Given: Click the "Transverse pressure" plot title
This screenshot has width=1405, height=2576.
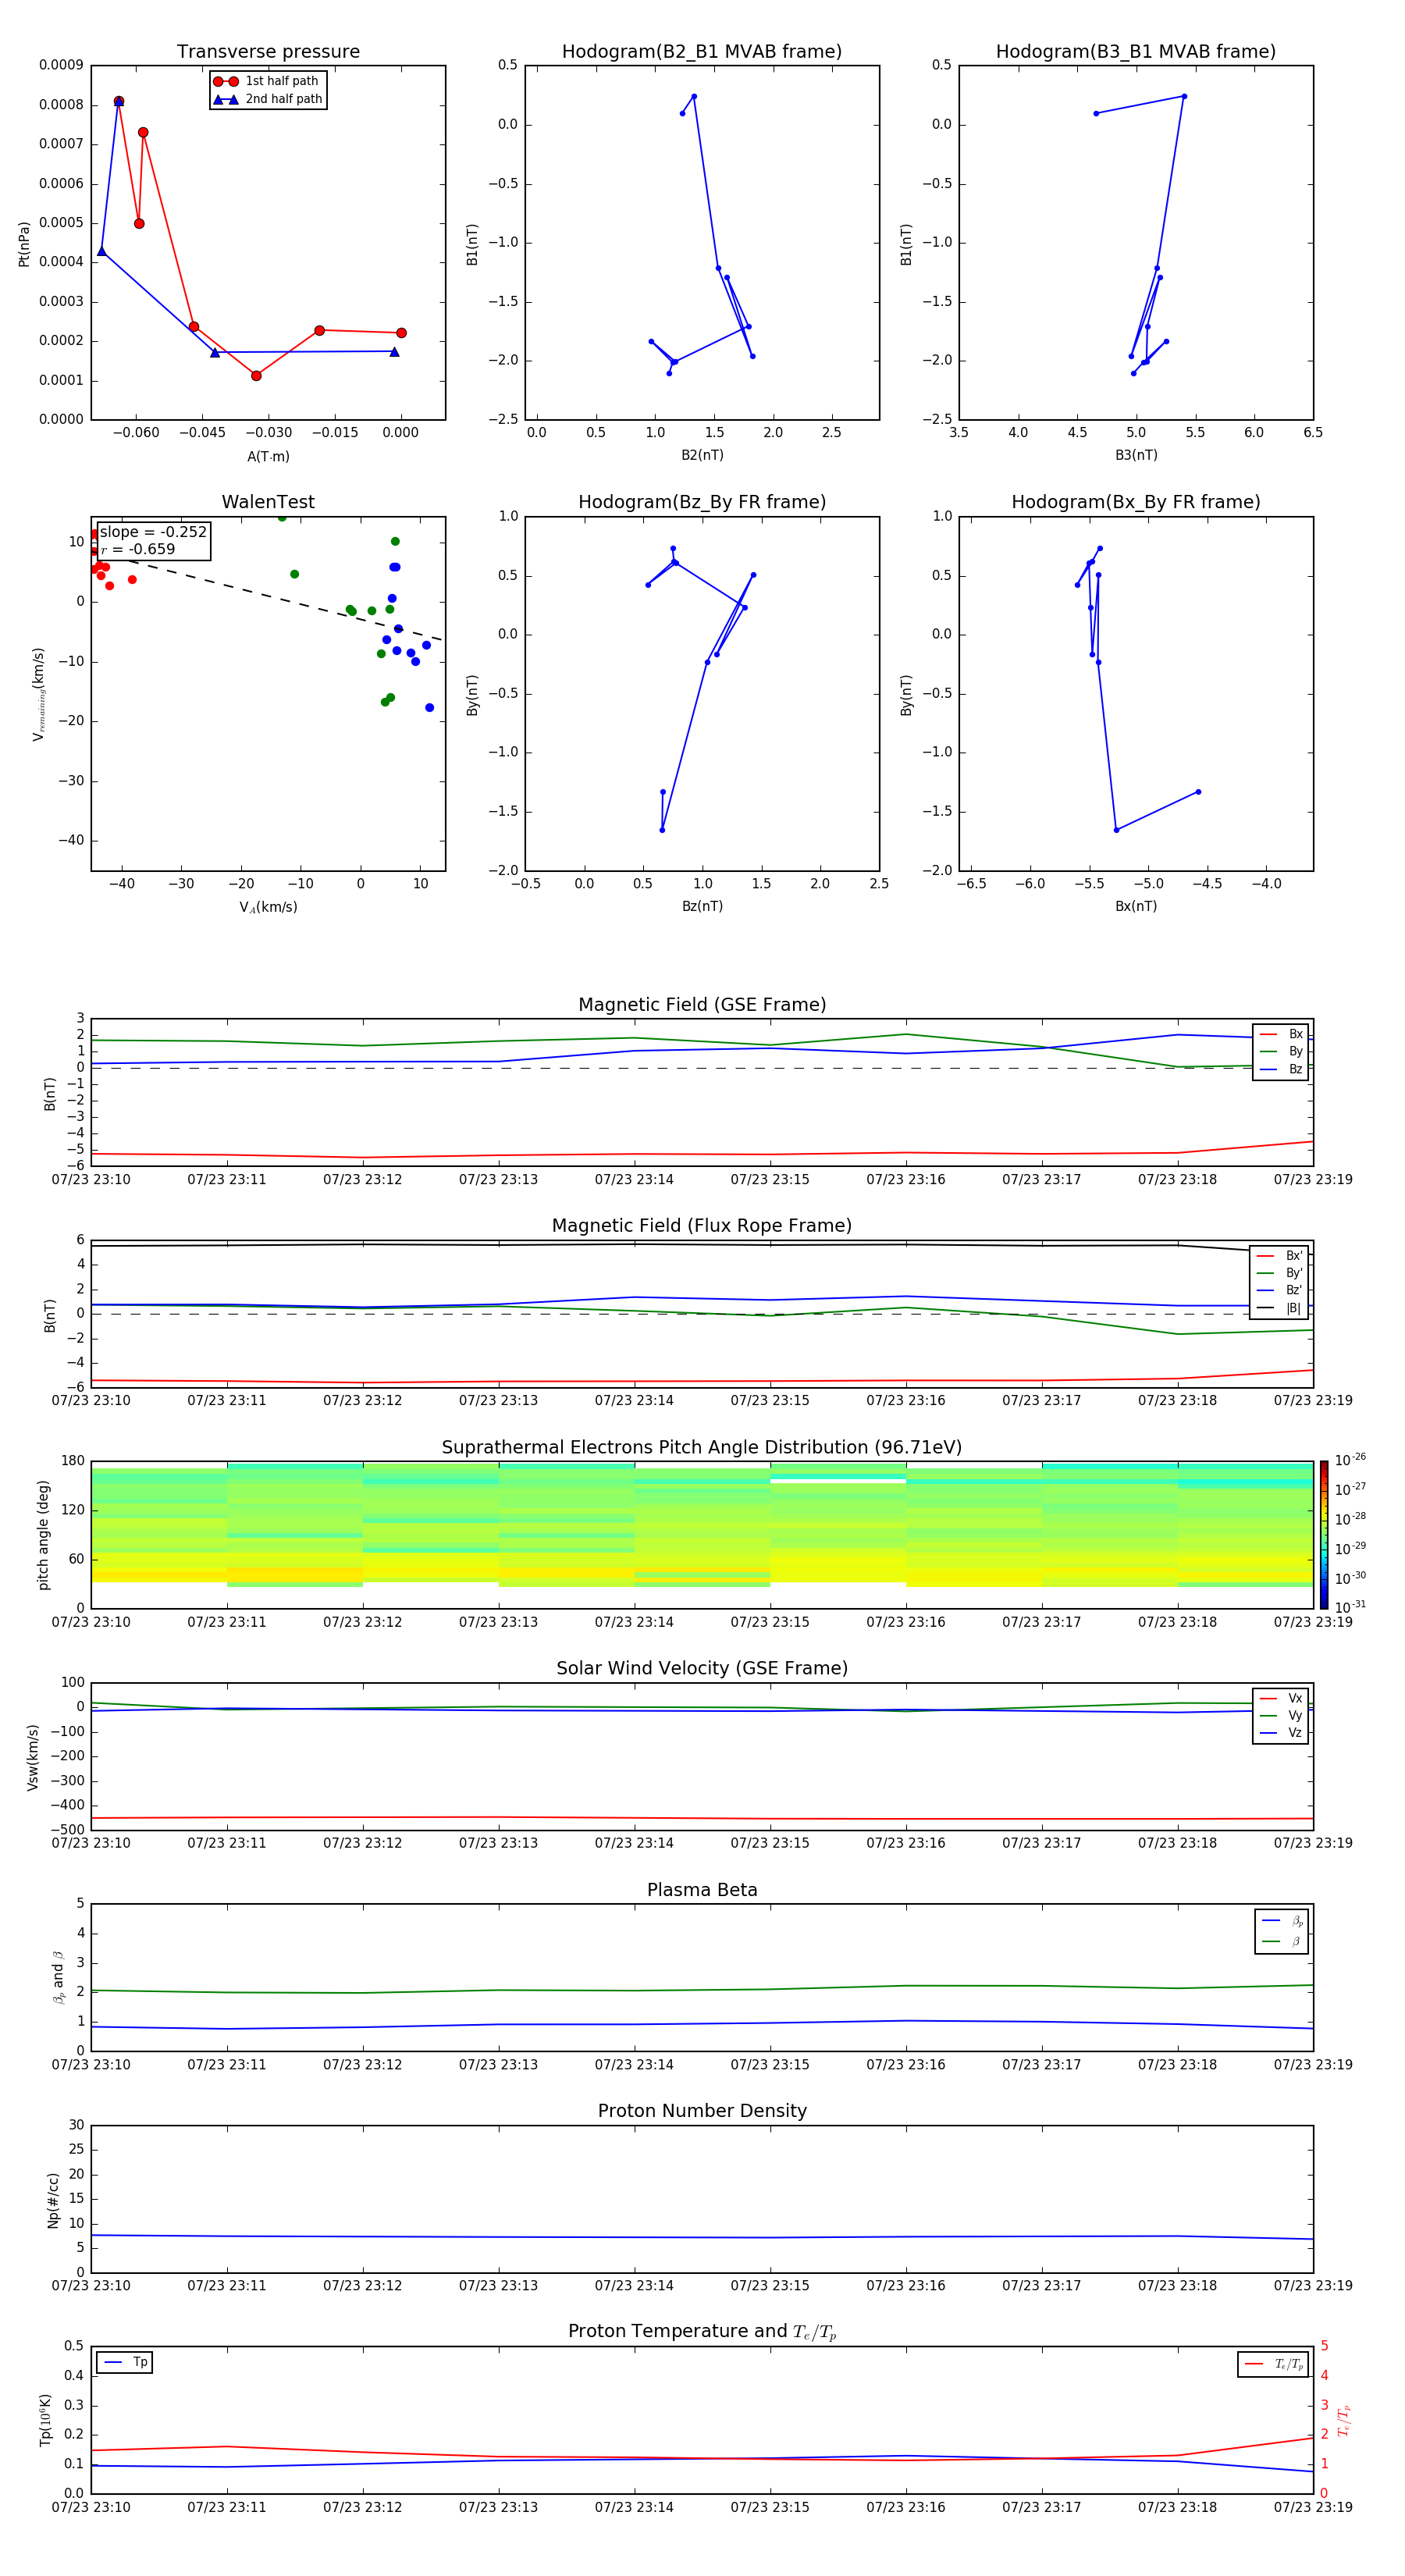Looking at the screenshot, I should [x=268, y=52].
